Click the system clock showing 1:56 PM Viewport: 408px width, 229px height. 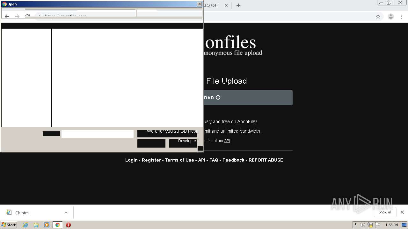tap(392, 225)
